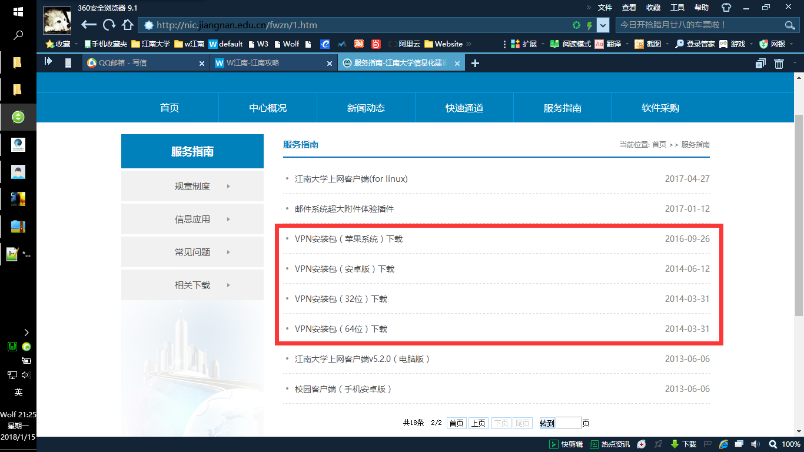Click the search magnifier in the search box

click(x=790, y=25)
